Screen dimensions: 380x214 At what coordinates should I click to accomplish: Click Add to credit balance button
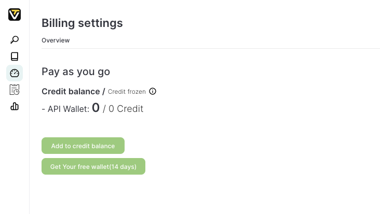point(83,146)
